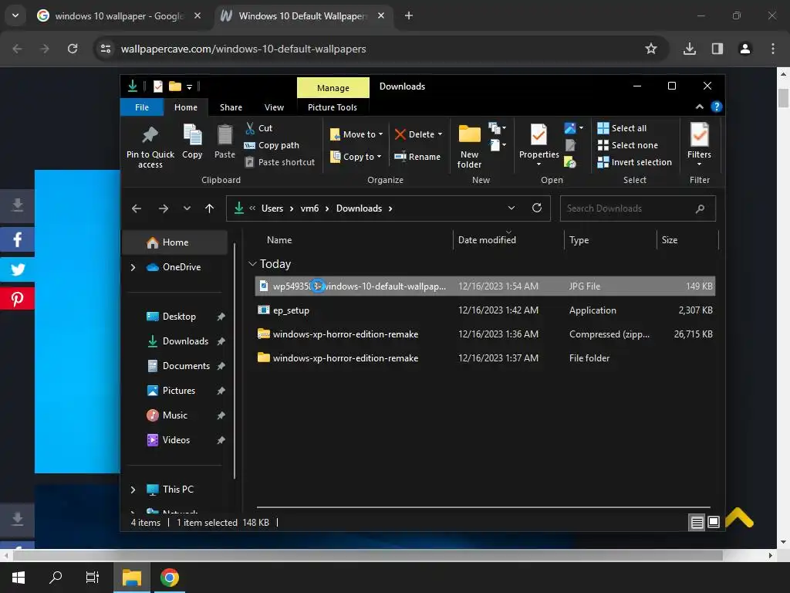Open Move to dropdown
The image size is (790, 593).
point(356,134)
